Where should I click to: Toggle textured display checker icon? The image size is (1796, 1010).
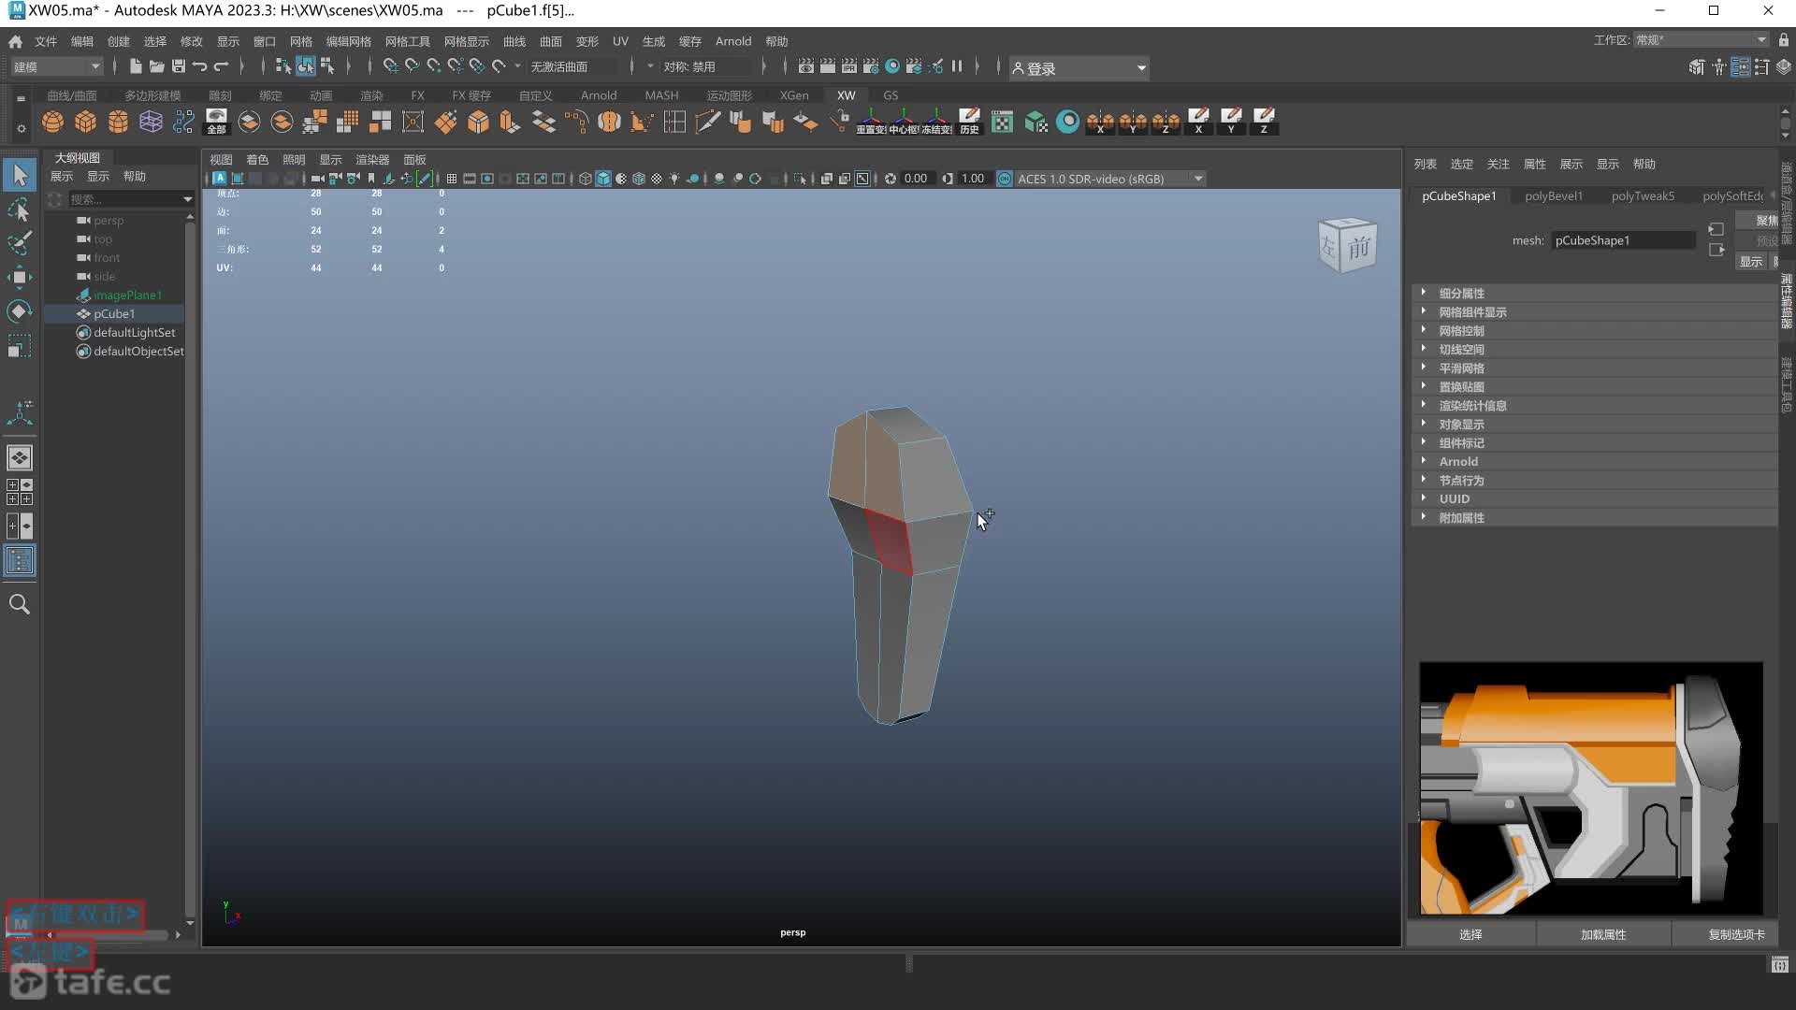tap(657, 179)
